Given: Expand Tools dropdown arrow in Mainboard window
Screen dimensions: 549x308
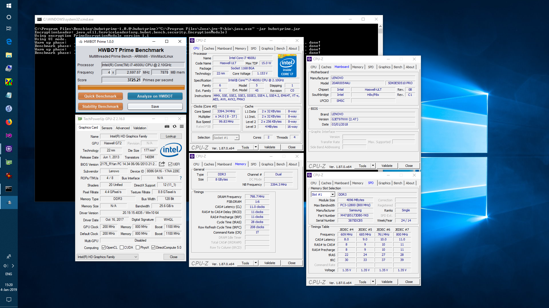Looking at the screenshot, I should [373, 166].
